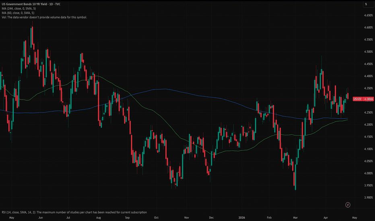Click the lightning bolt scroll-to-realtime icon
This screenshot has width=375, height=221.
[348, 205]
